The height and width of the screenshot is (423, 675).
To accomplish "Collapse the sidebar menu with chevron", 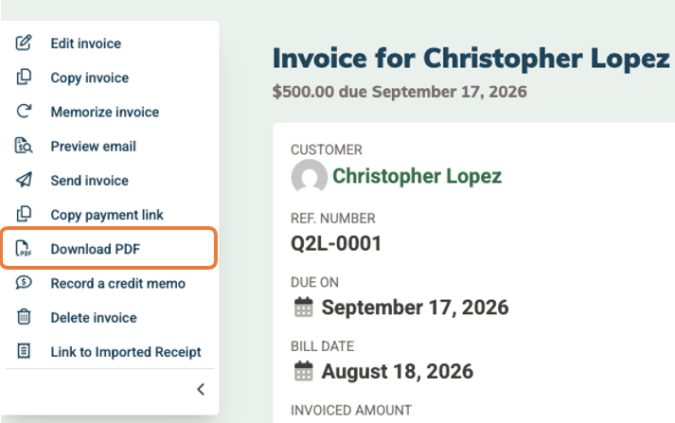I will (201, 390).
